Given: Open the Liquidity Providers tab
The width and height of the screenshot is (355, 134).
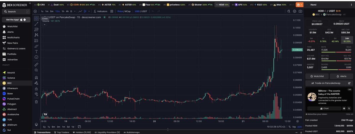Looking at the screenshot, I should coord(107,132).
